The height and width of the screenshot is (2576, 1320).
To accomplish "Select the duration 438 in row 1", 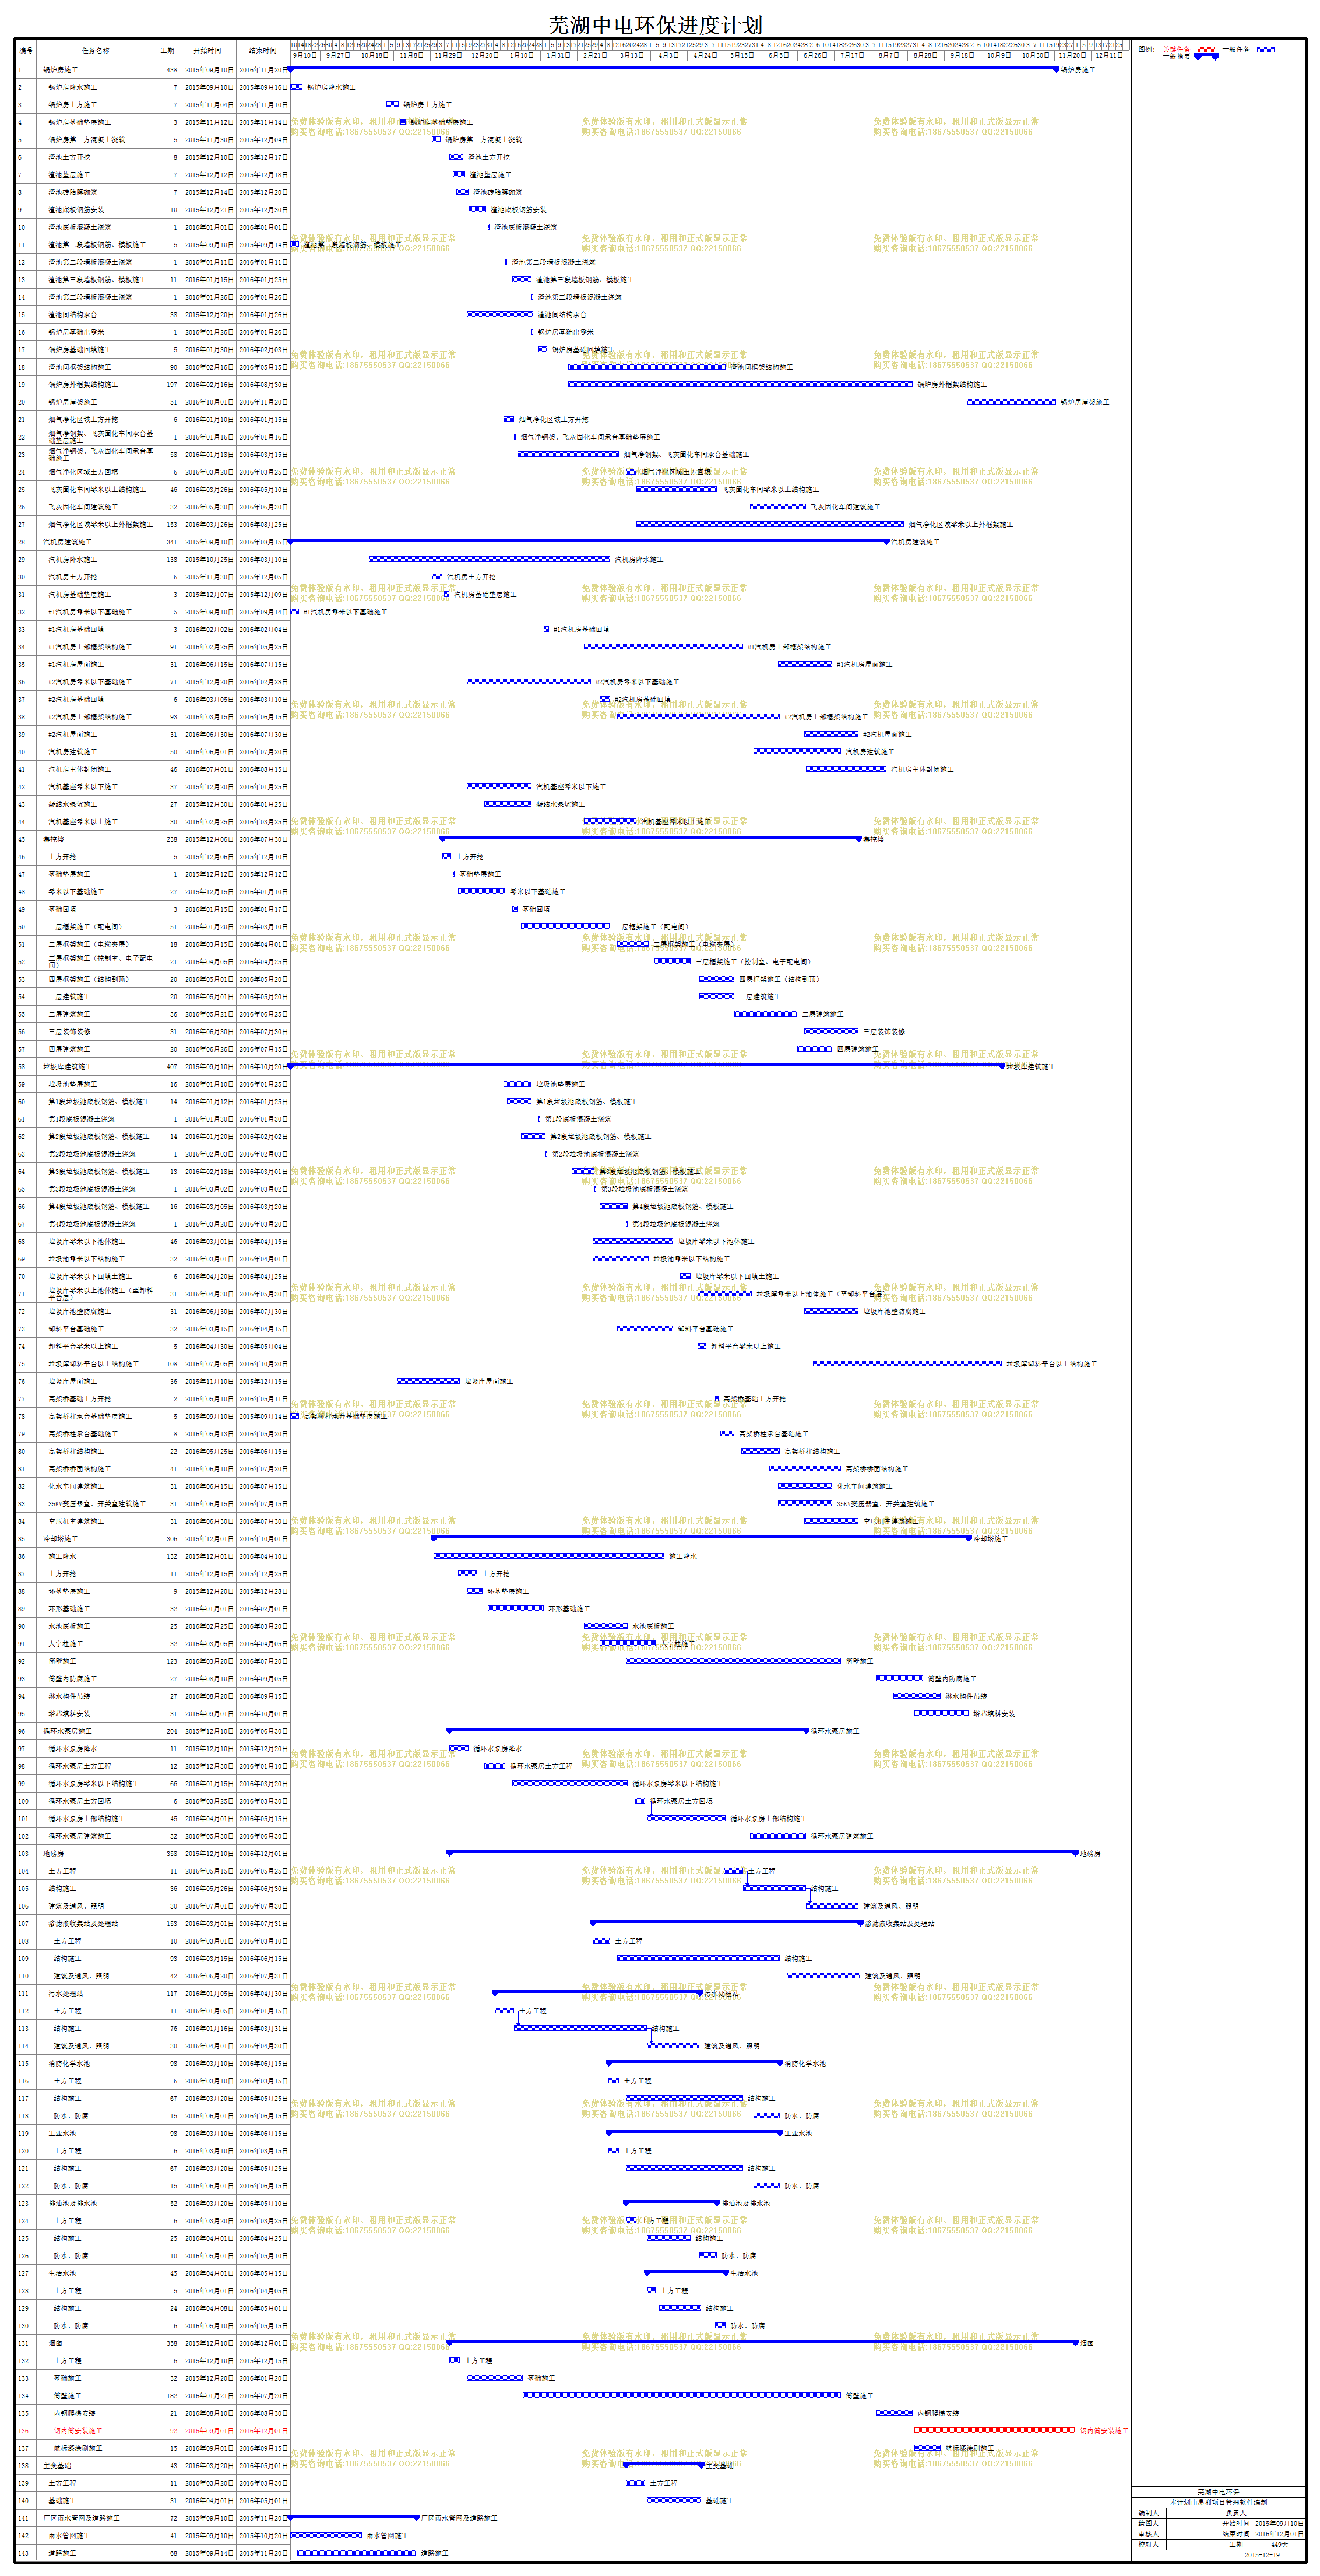I will tap(171, 70).
